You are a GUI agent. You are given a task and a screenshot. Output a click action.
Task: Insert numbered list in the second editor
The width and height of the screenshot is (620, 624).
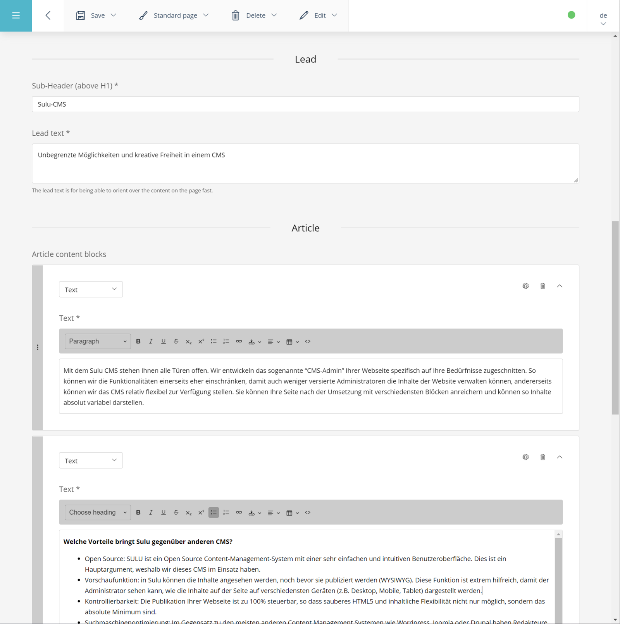coord(226,512)
